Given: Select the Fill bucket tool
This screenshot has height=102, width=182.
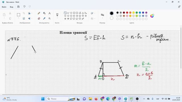Looking at the screenshot, I should [x=44, y=13].
